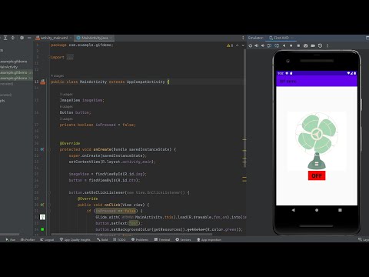
Task: Click the editor horizontal scrollbar
Action: coord(131,234)
